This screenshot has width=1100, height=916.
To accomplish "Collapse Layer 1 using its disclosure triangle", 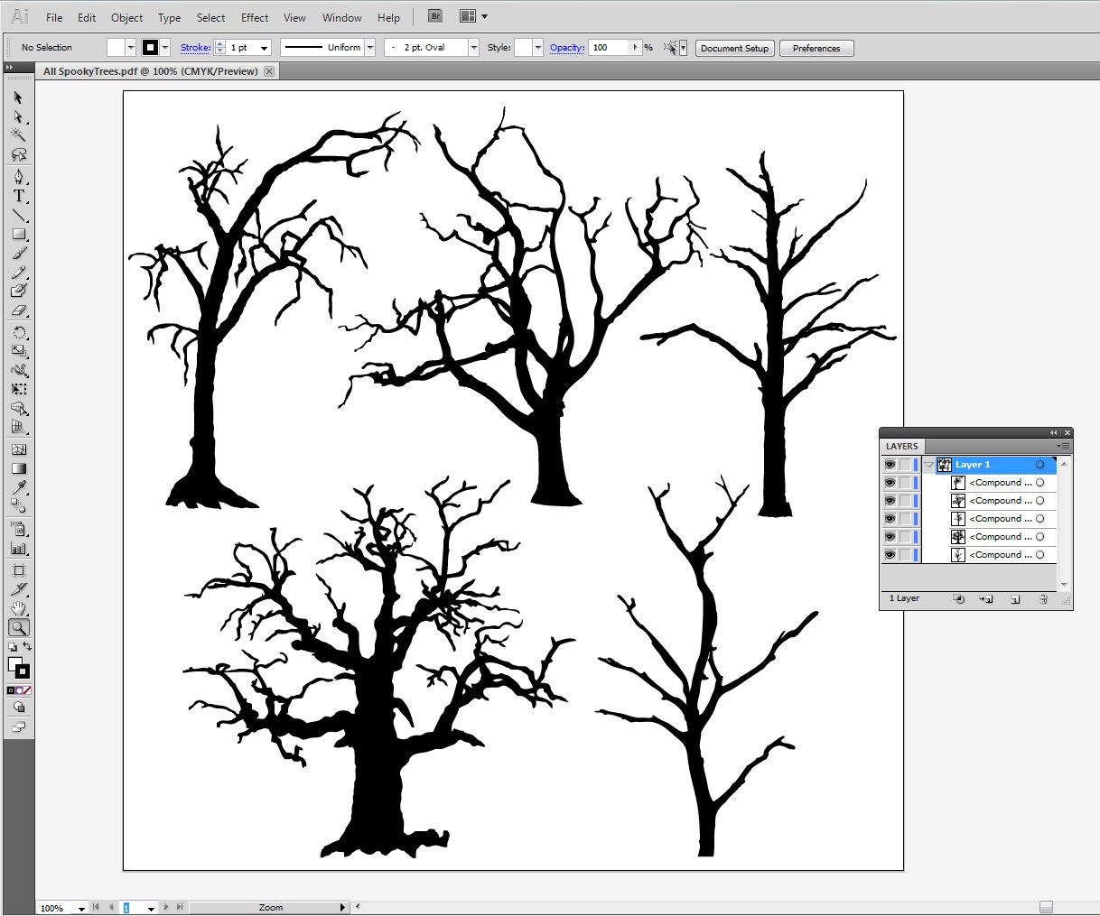I will 929,465.
